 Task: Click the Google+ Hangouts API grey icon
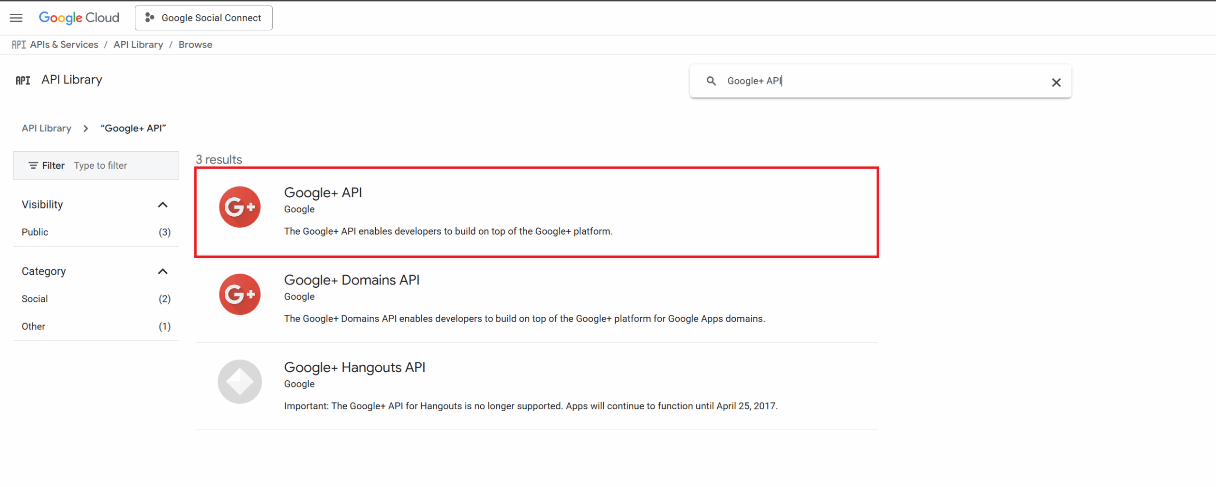(x=240, y=381)
